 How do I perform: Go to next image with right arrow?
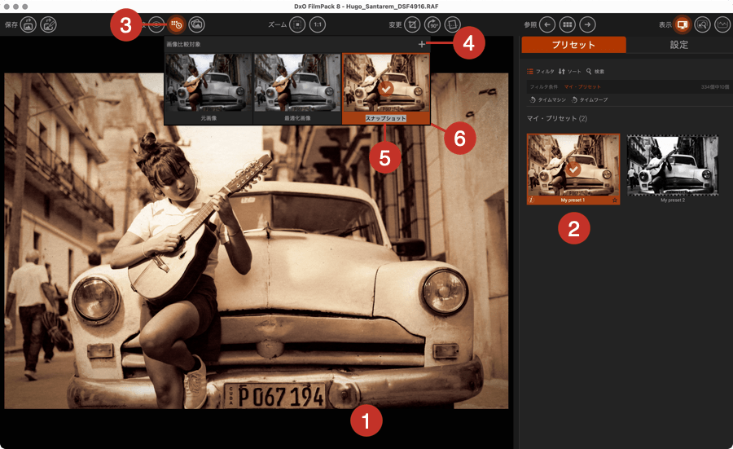click(588, 25)
